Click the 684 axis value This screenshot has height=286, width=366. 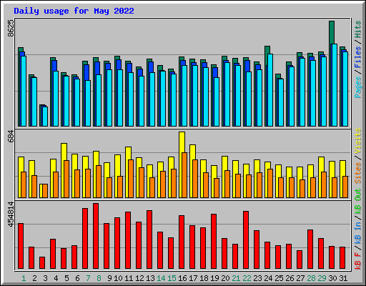[11, 136]
